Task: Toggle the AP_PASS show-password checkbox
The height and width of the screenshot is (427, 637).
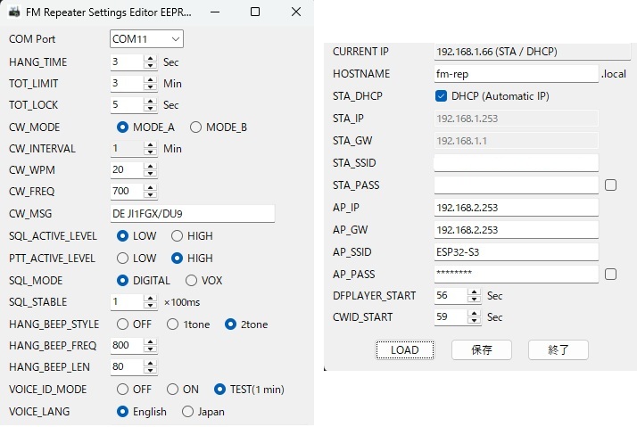Action: pyautogui.click(x=610, y=275)
